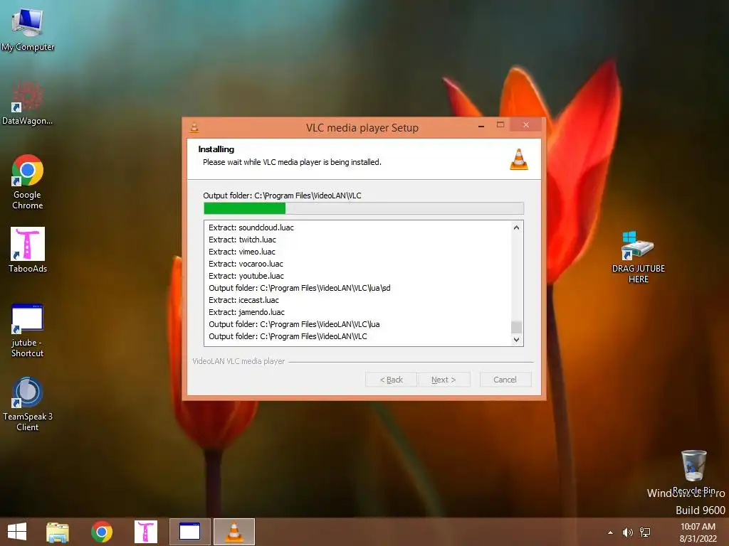
Task: Select the 'Extract: vocaroo.luac' log line
Action: pos(246,264)
